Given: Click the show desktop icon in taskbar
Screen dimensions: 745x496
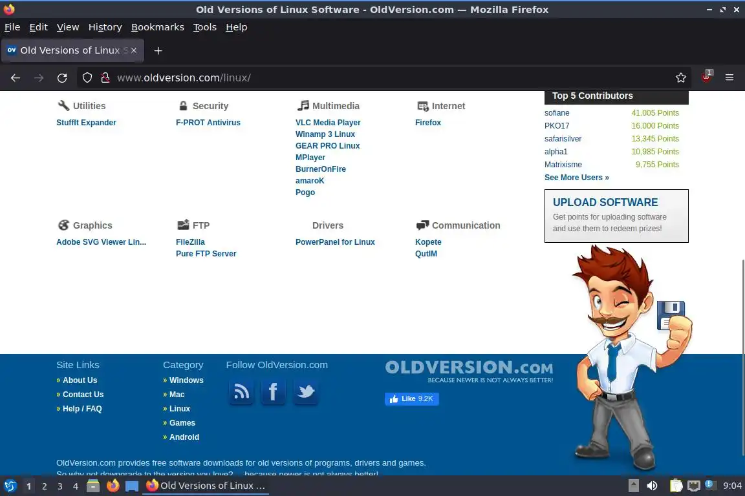Looking at the screenshot, I should pyautogui.click(x=132, y=486).
